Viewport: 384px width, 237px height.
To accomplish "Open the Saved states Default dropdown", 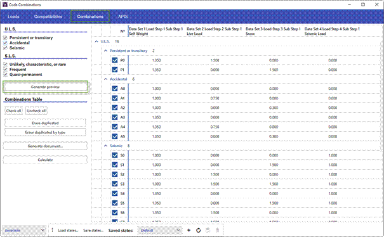I will tap(159, 231).
